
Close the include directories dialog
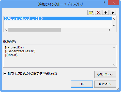coord(114,3)
